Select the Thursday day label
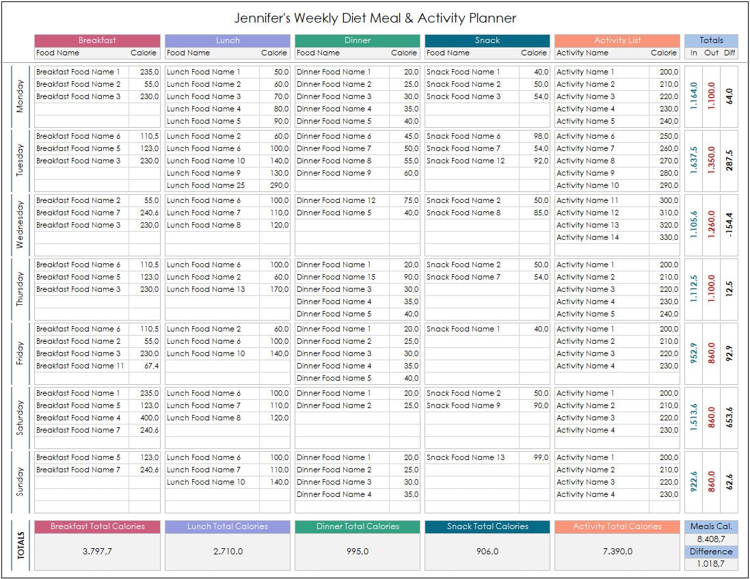Image resolution: width=750 pixels, height=579 pixels. (x=20, y=288)
